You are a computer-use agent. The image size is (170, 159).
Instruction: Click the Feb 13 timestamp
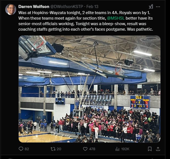[92, 7]
